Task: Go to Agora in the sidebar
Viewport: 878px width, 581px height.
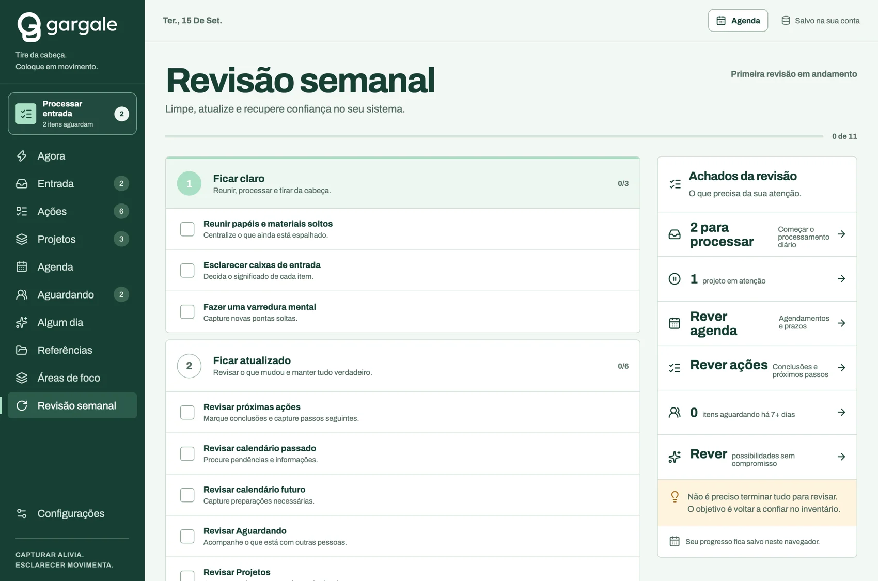Action: pos(72,156)
